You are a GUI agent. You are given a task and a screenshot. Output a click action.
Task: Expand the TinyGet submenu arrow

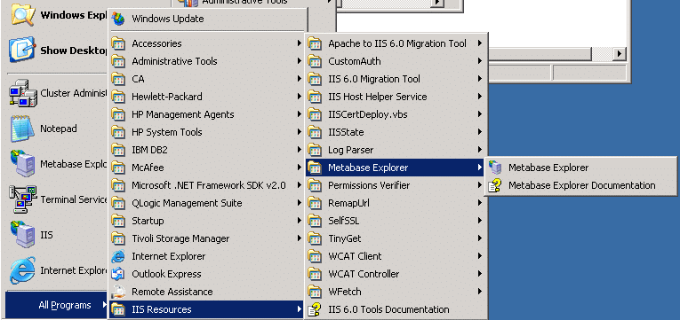pos(480,238)
